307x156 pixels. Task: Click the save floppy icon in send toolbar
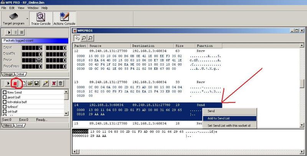point(36,83)
